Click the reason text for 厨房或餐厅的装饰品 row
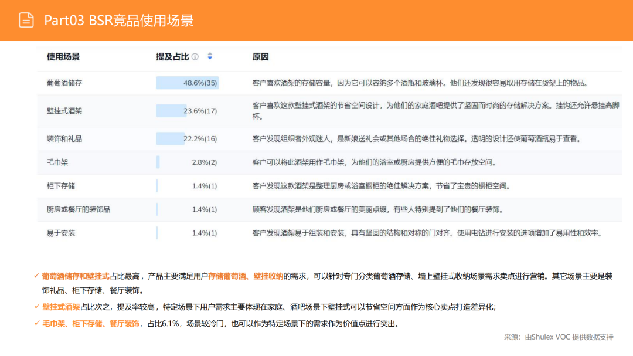 [378, 209]
